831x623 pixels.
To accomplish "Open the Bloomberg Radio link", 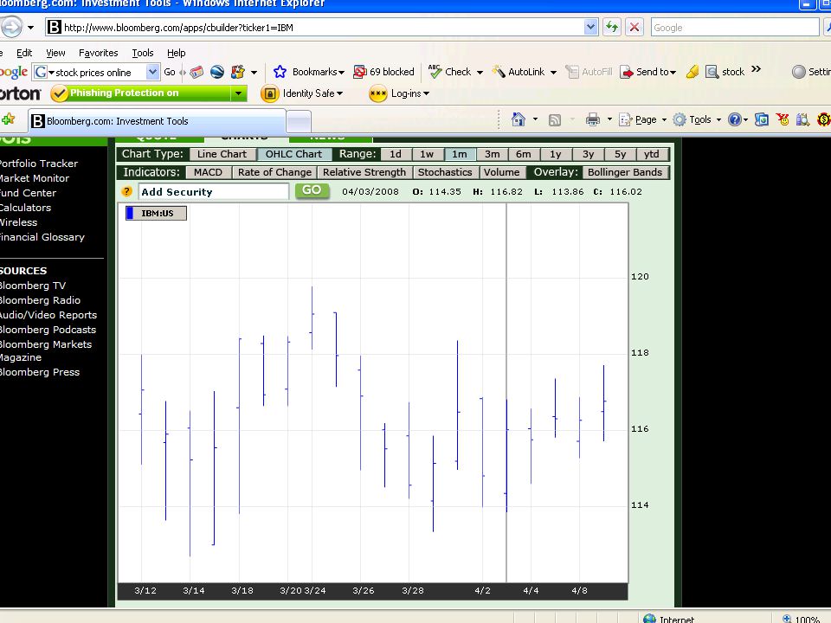I will pyautogui.click(x=41, y=300).
